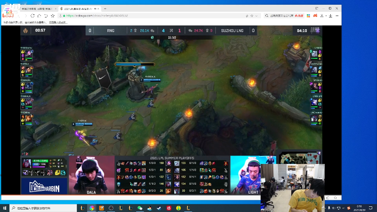Open the action center notification icon
The width and height of the screenshot is (377, 212).
(371, 208)
